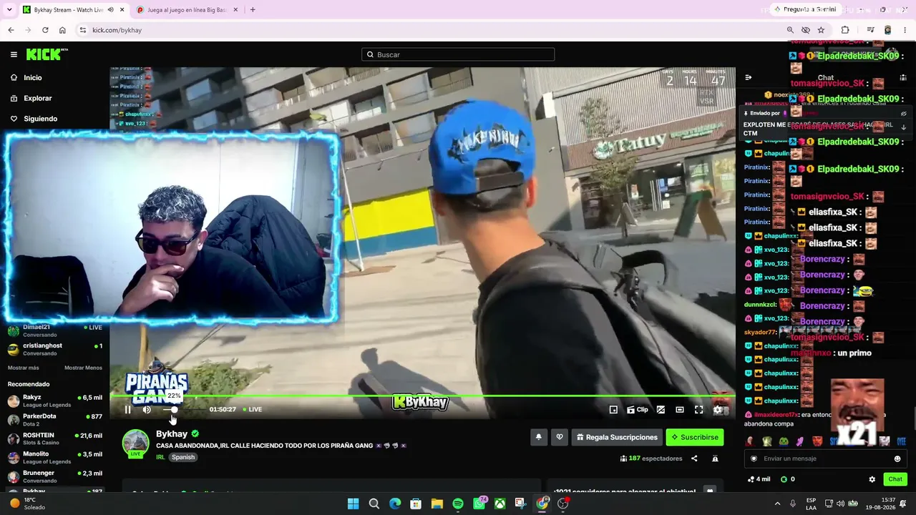The image size is (916, 515).
Task: Open File Explorer from the taskbar
Action: pyautogui.click(x=437, y=504)
